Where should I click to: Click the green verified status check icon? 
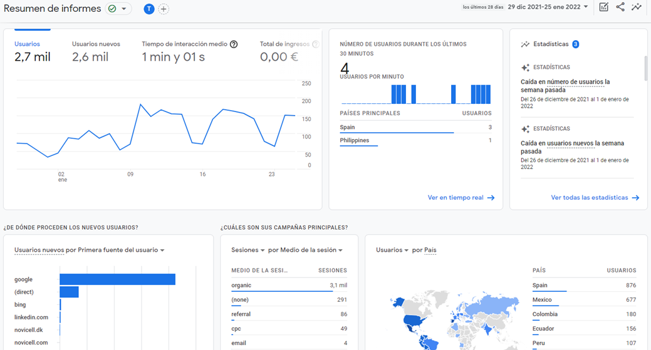(x=112, y=9)
